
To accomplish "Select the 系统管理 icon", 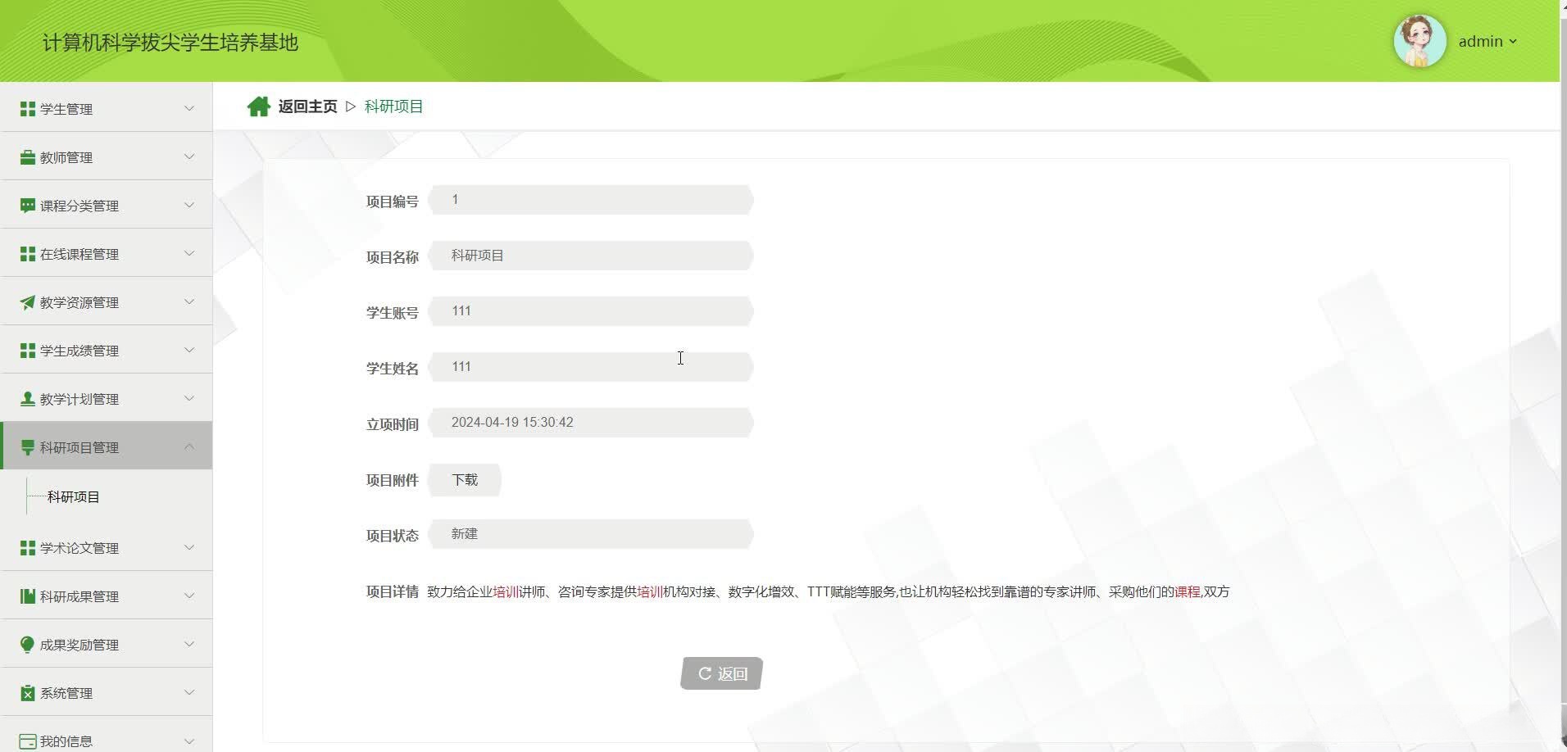I will pos(27,692).
